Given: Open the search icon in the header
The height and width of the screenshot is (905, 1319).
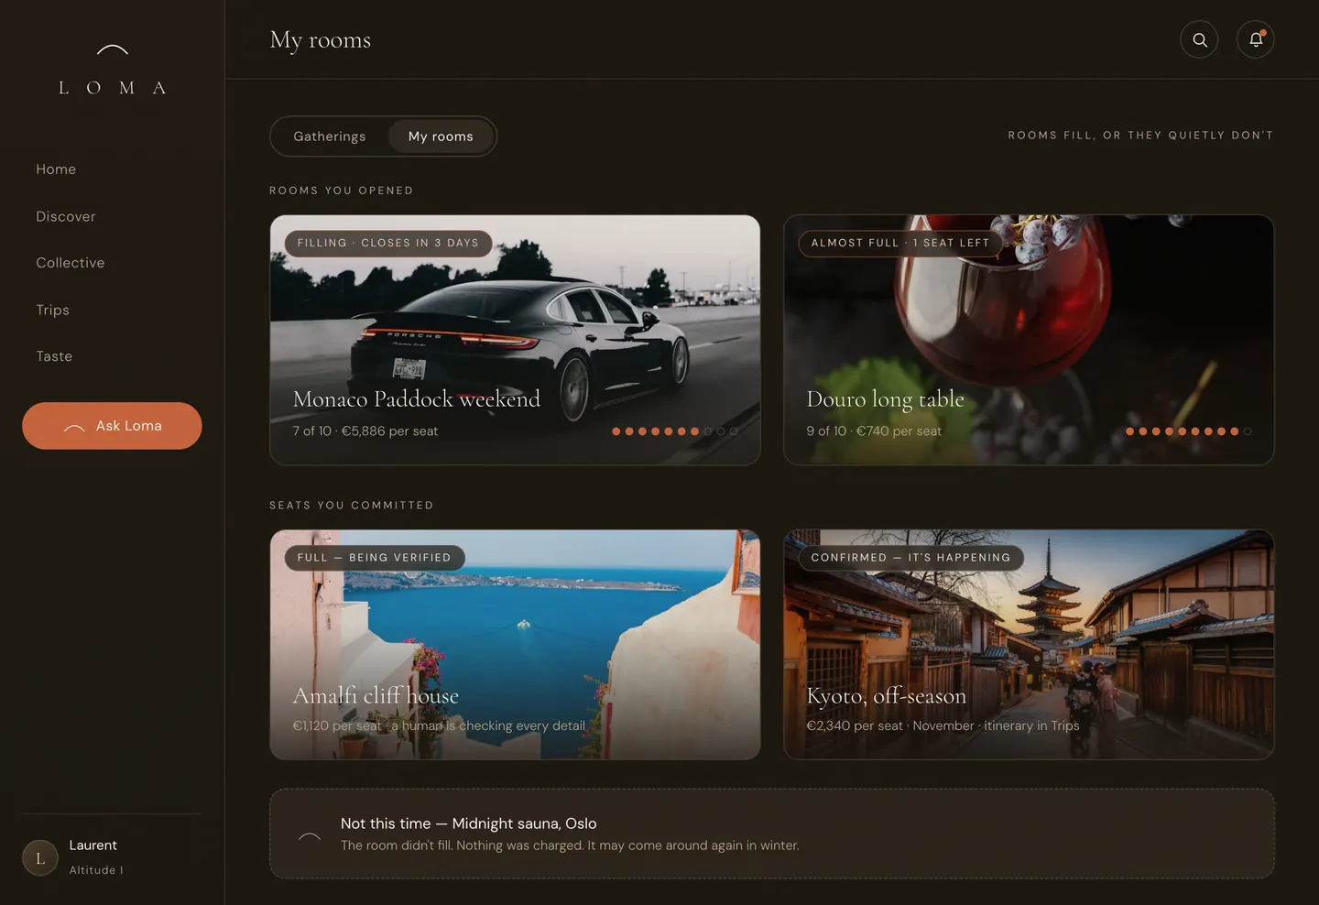Looking at the screenshot, I should (1199, 39).
